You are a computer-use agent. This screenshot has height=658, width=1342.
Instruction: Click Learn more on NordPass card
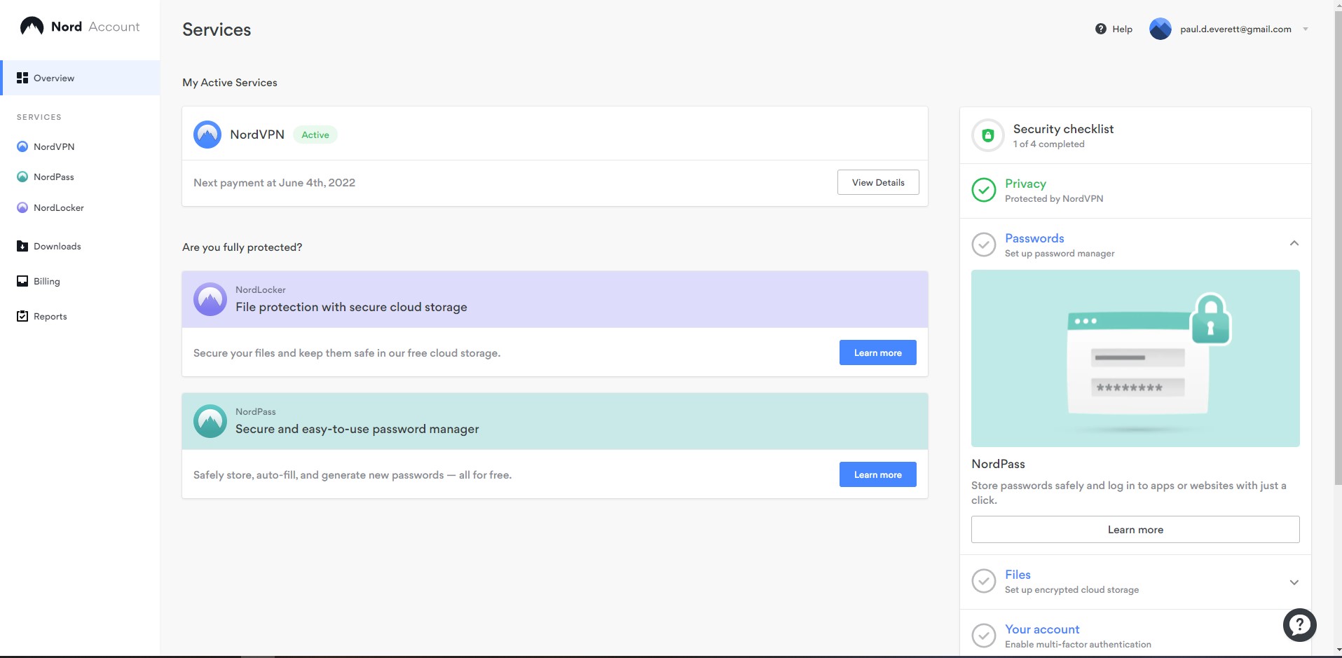click(878, 474)
